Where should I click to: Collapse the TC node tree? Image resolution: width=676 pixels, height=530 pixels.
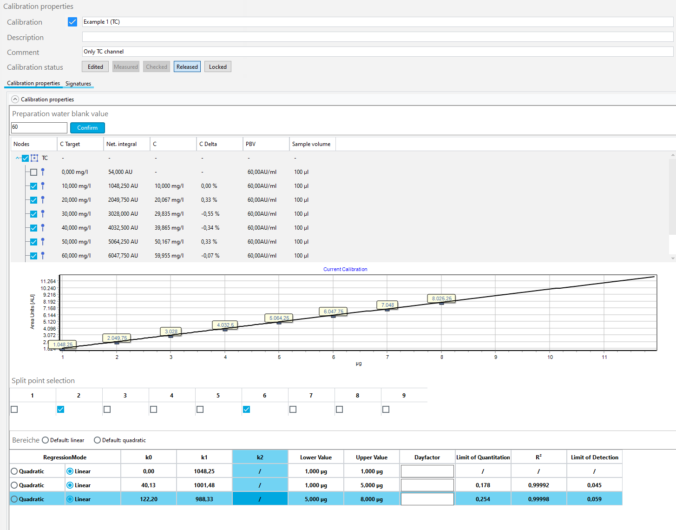pos(18,158)
